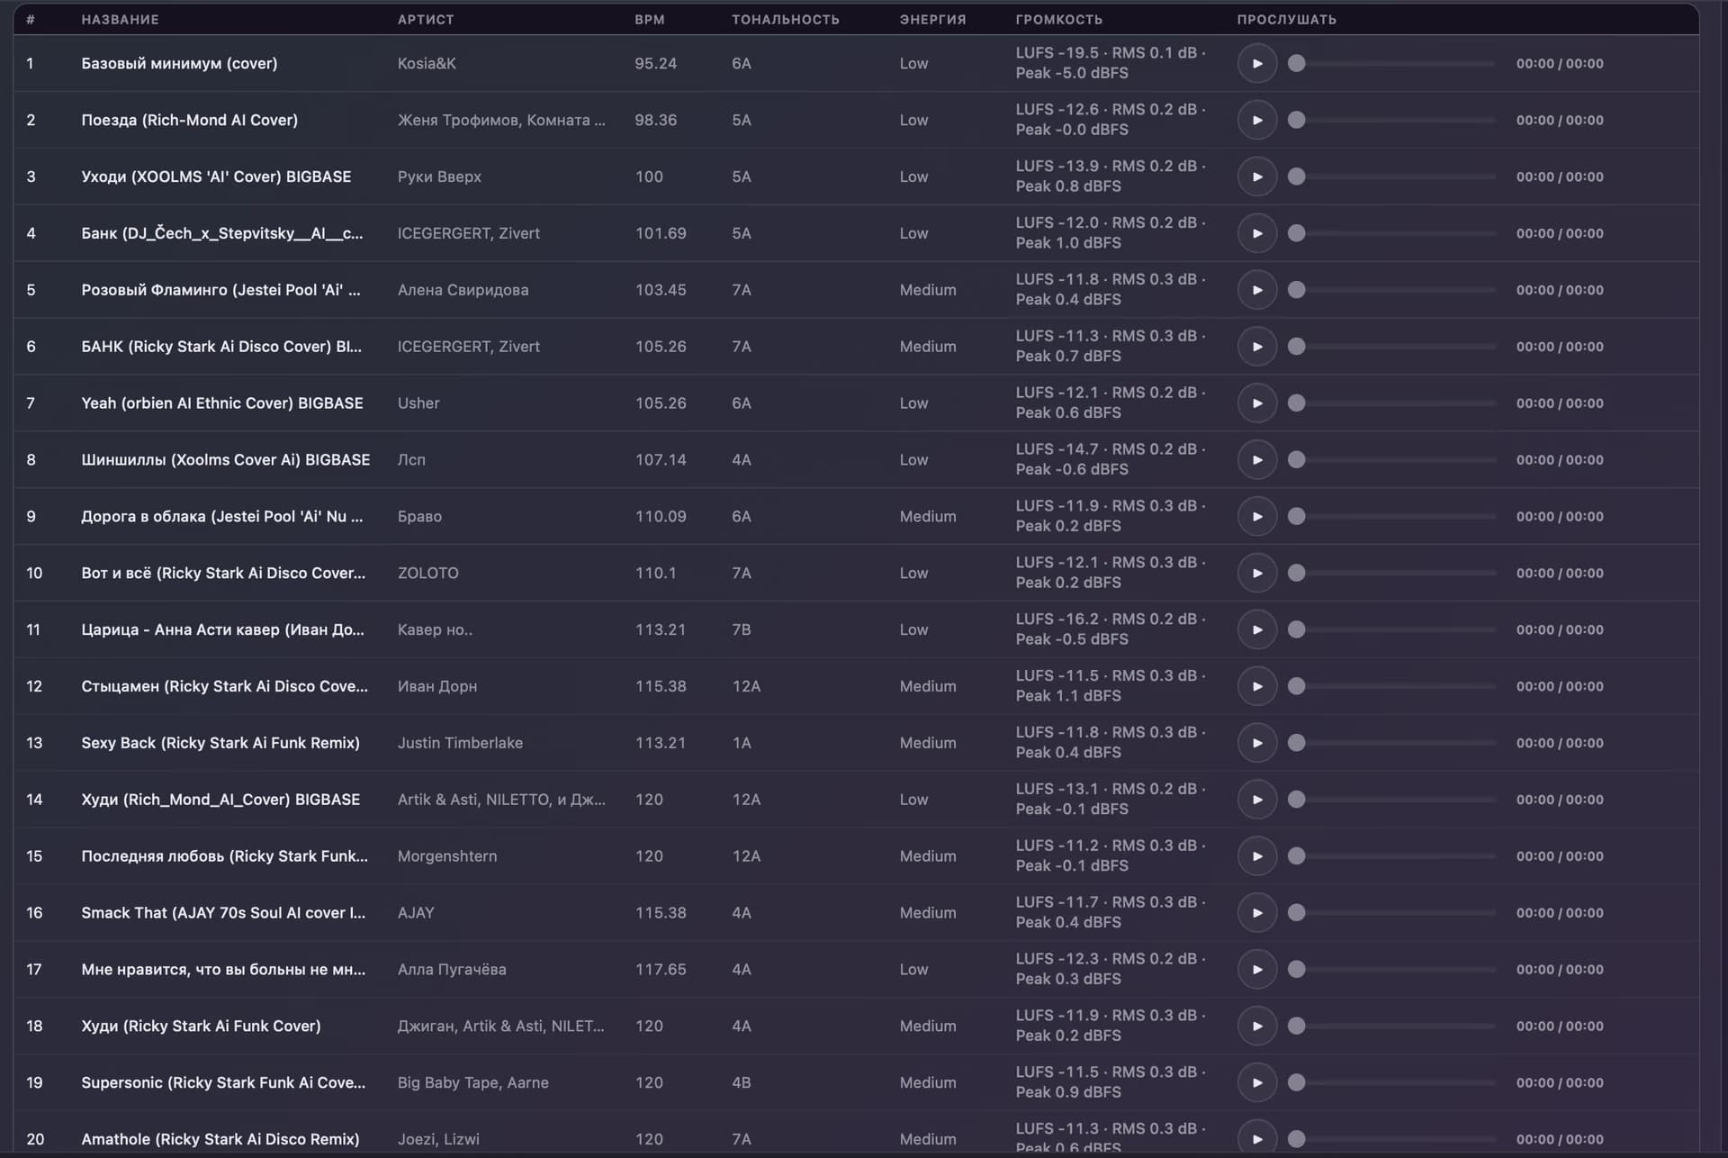Click the # column header
Image resolution: width=1728 pixels, height=1158 pixels.
(31, 19)
